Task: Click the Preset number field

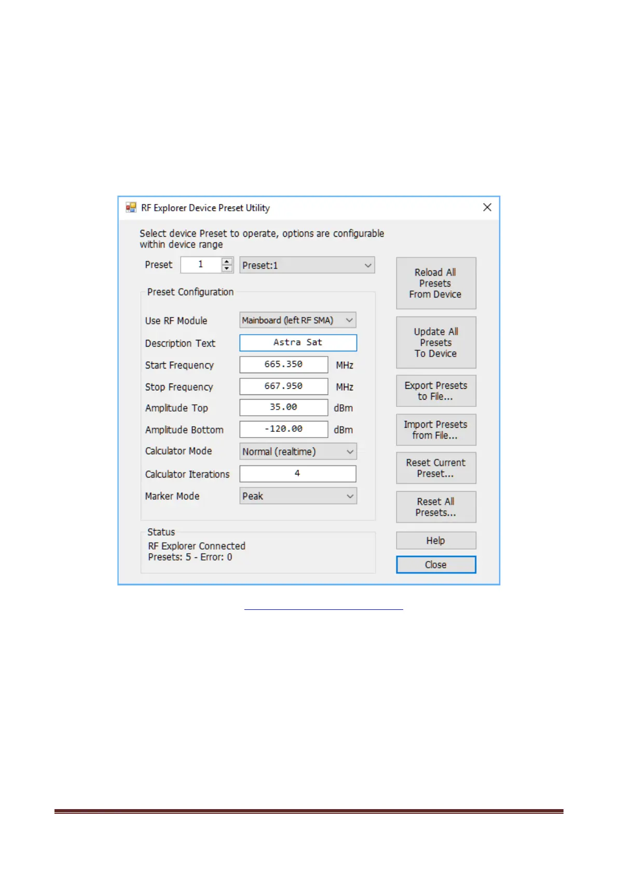Action: click(201, 265)
